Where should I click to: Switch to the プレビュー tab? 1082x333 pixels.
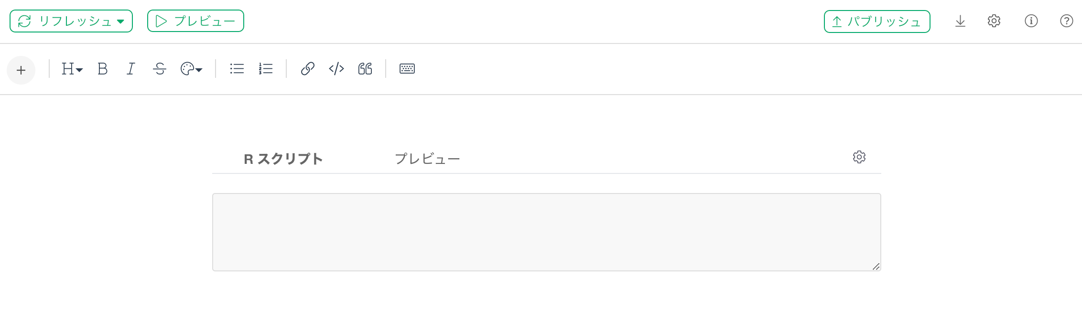point(427,159)
